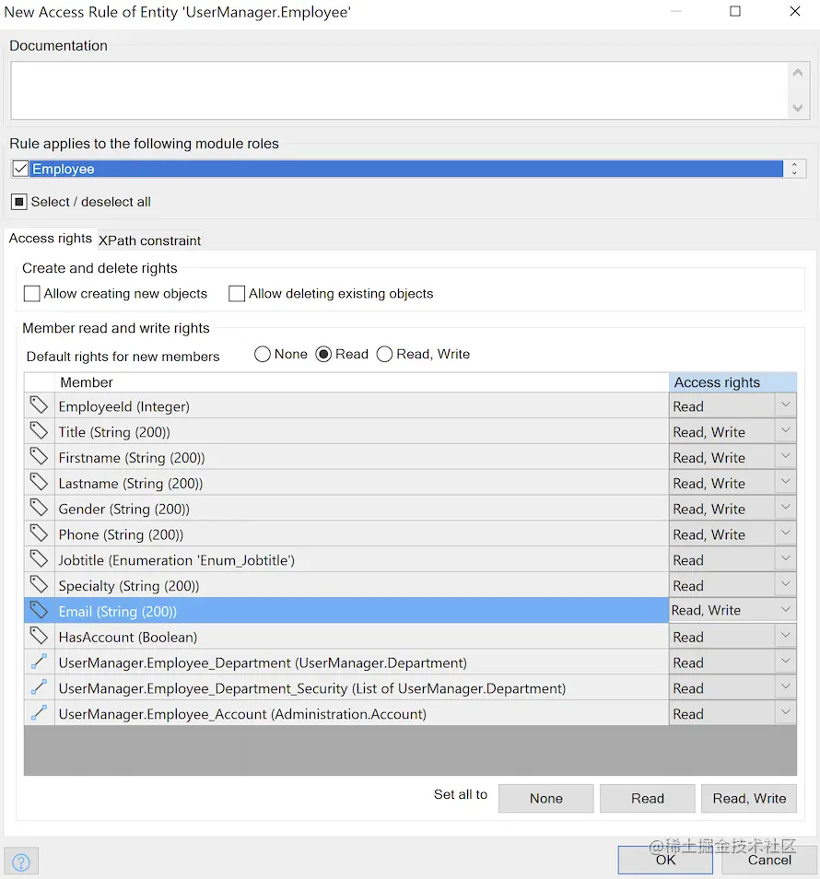Click the tag icon beside Jobtitle enumeration
Screen dimensions: 820x879
[x=39, y=559]
